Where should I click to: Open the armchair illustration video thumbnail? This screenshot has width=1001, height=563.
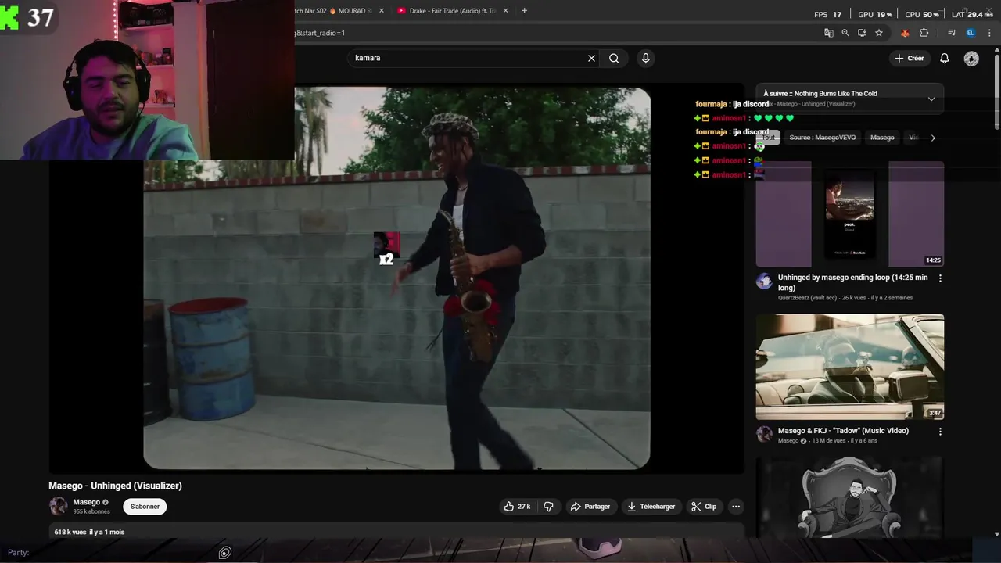coord(850,497)
